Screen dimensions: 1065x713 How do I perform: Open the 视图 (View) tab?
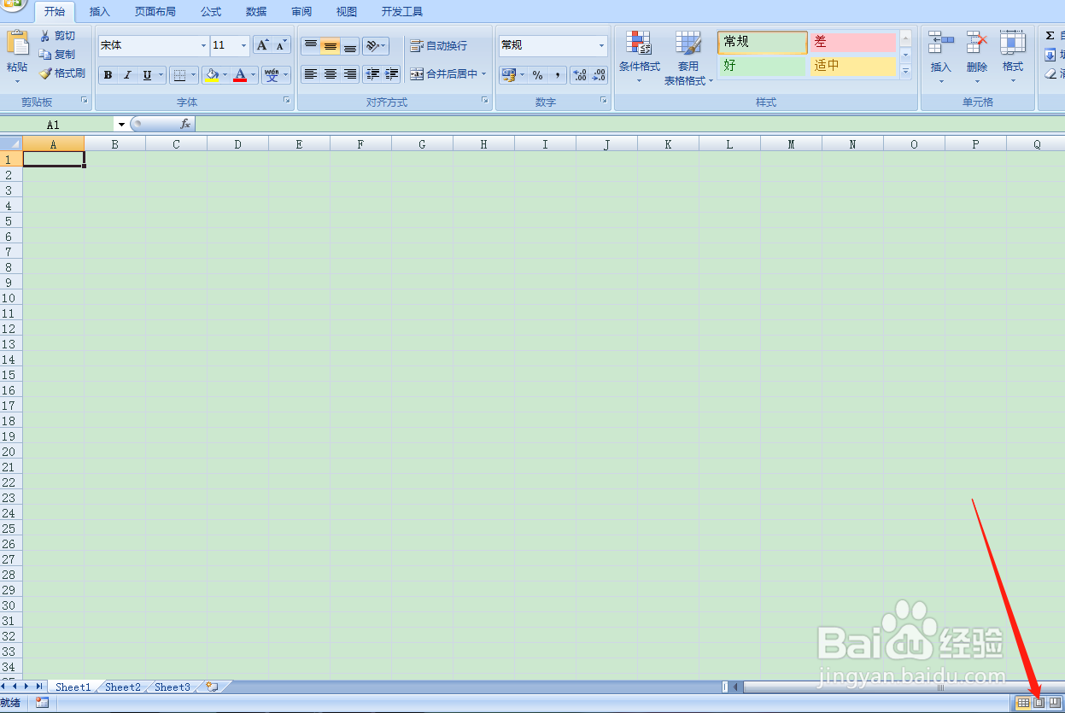click(347, 12)
